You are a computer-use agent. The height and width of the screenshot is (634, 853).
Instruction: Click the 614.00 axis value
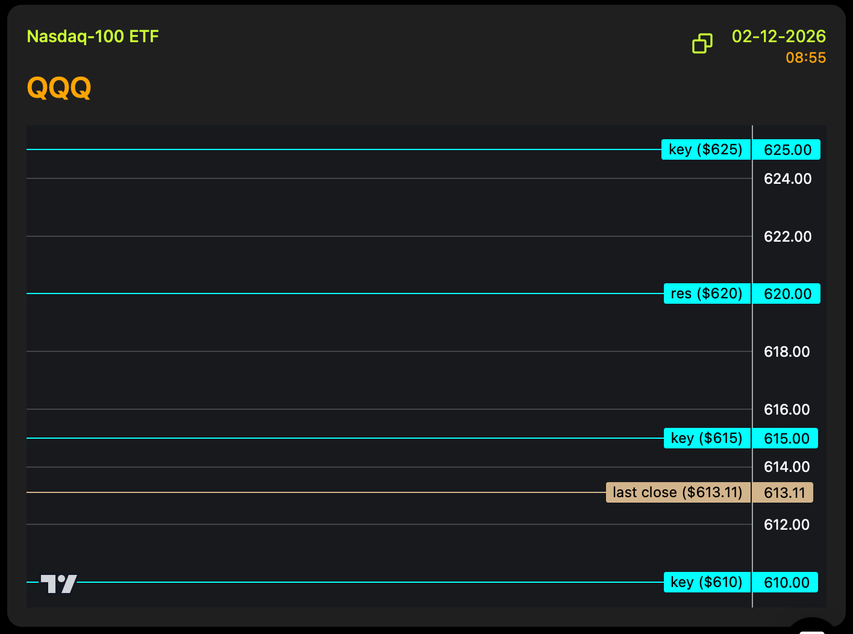(x=787, y=467)
